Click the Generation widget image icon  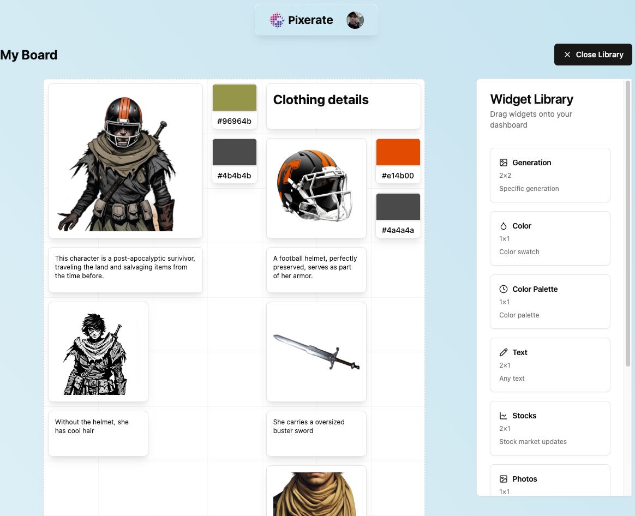click(x=504, y=163)
